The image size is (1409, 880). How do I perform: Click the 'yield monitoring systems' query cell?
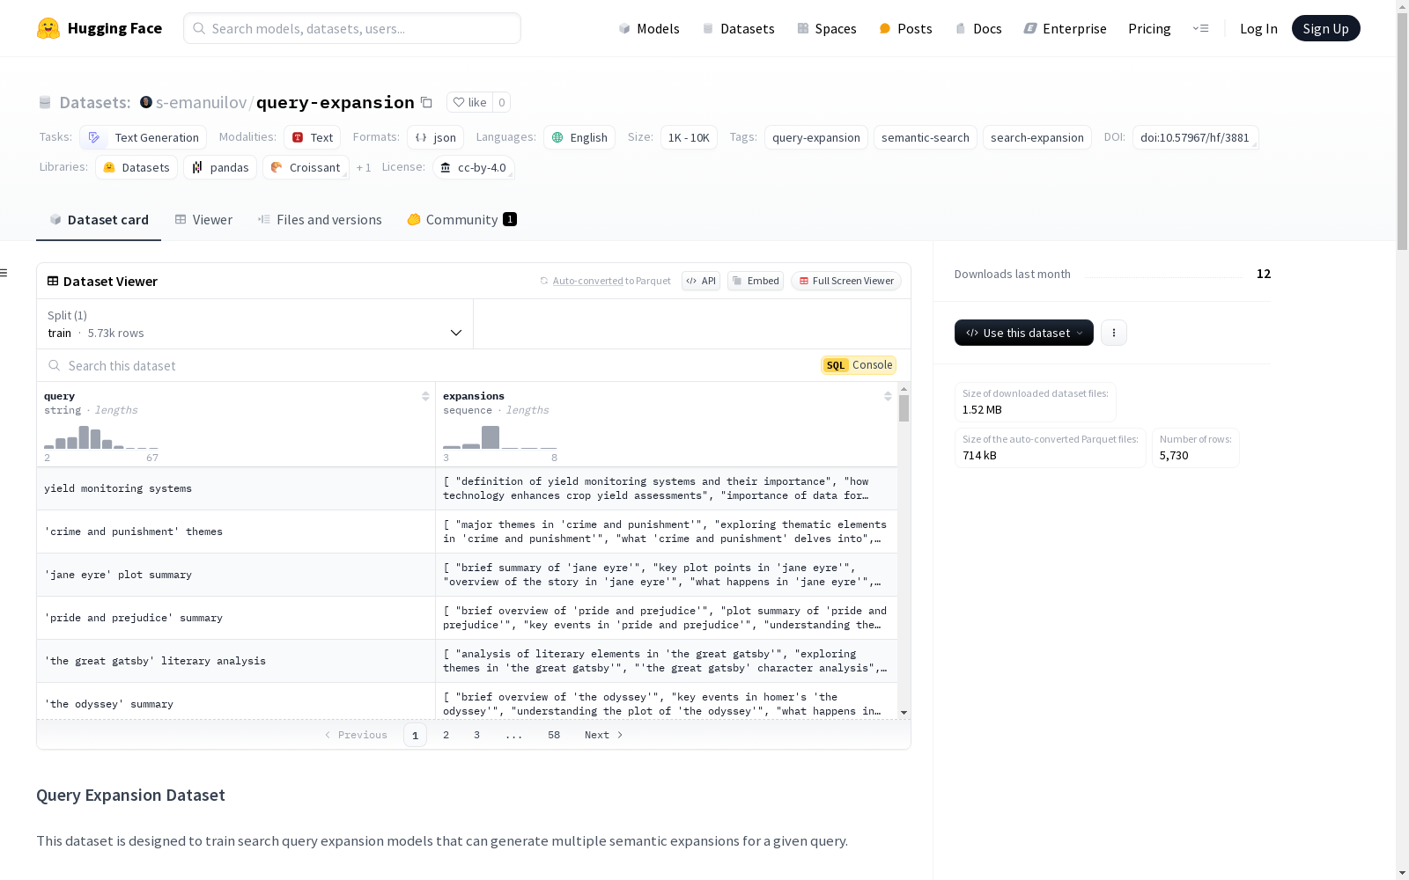(236, 488)
